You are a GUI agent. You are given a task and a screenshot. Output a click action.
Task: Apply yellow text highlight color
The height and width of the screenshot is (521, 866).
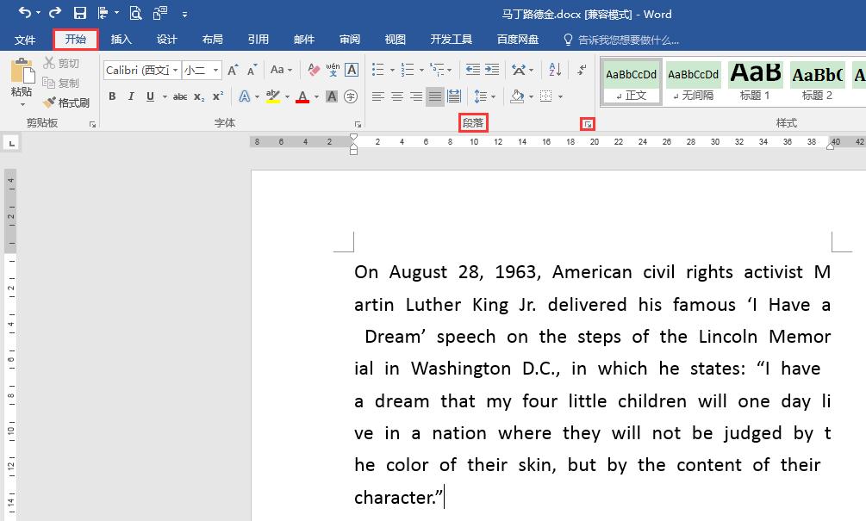[x=273, y=96]
